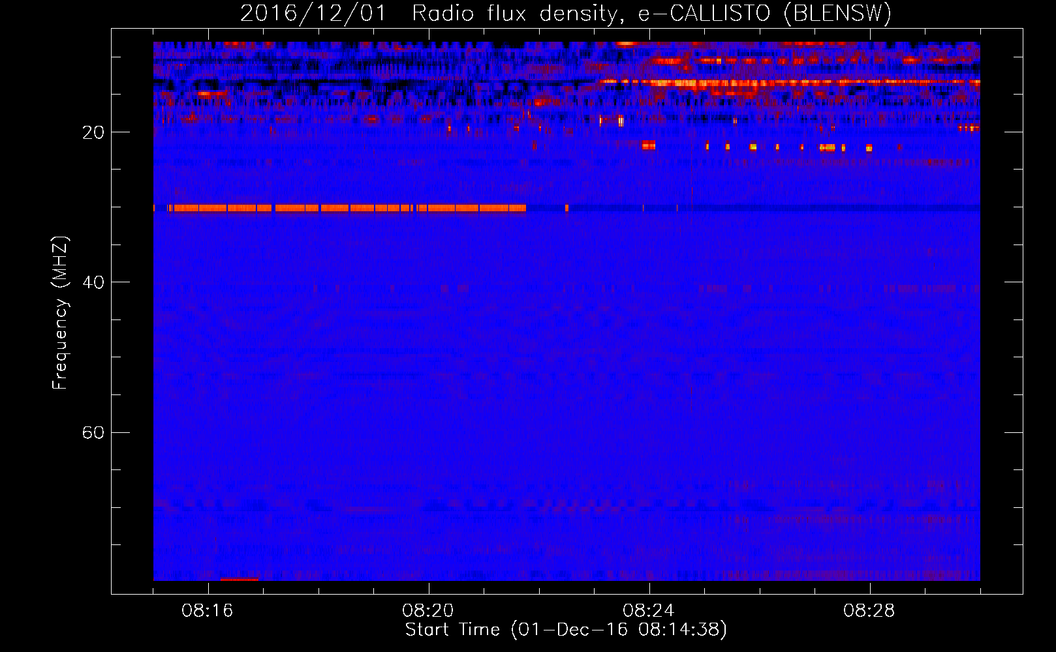Click the "60" frequency tick label
Viewport: 1056px width, 652px height.
click(x=93, y=432)
